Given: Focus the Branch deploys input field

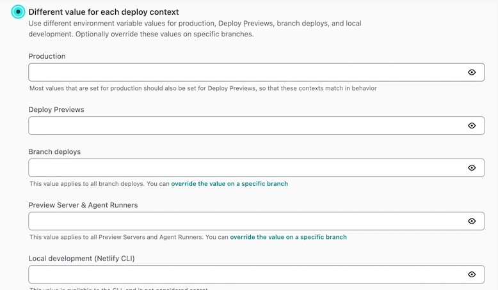Looking at the screenshot, I should pos(256,167).
